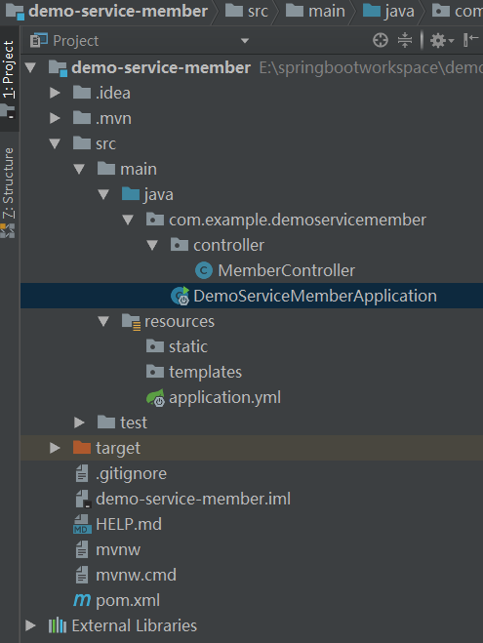Image resolution: width=483 pixels, height=643 pixels.
Task: Click the Project view title icon
Action: click(39, 40)
